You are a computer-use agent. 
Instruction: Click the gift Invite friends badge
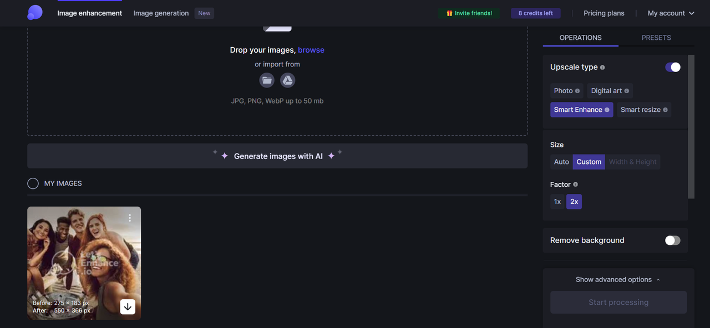469,13
